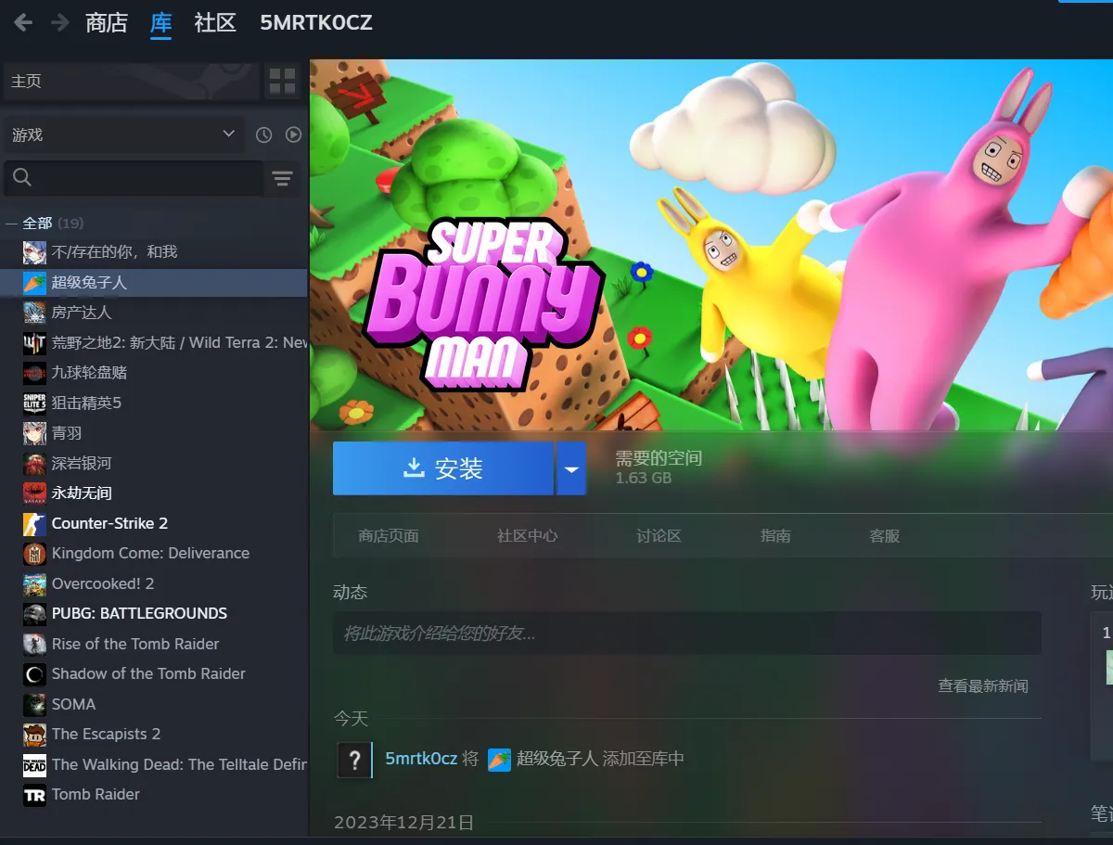Click the forward navigation arrow
The height and width of the screenshot is (845, 1113).
pyautogui.click(x=60, y=23)
